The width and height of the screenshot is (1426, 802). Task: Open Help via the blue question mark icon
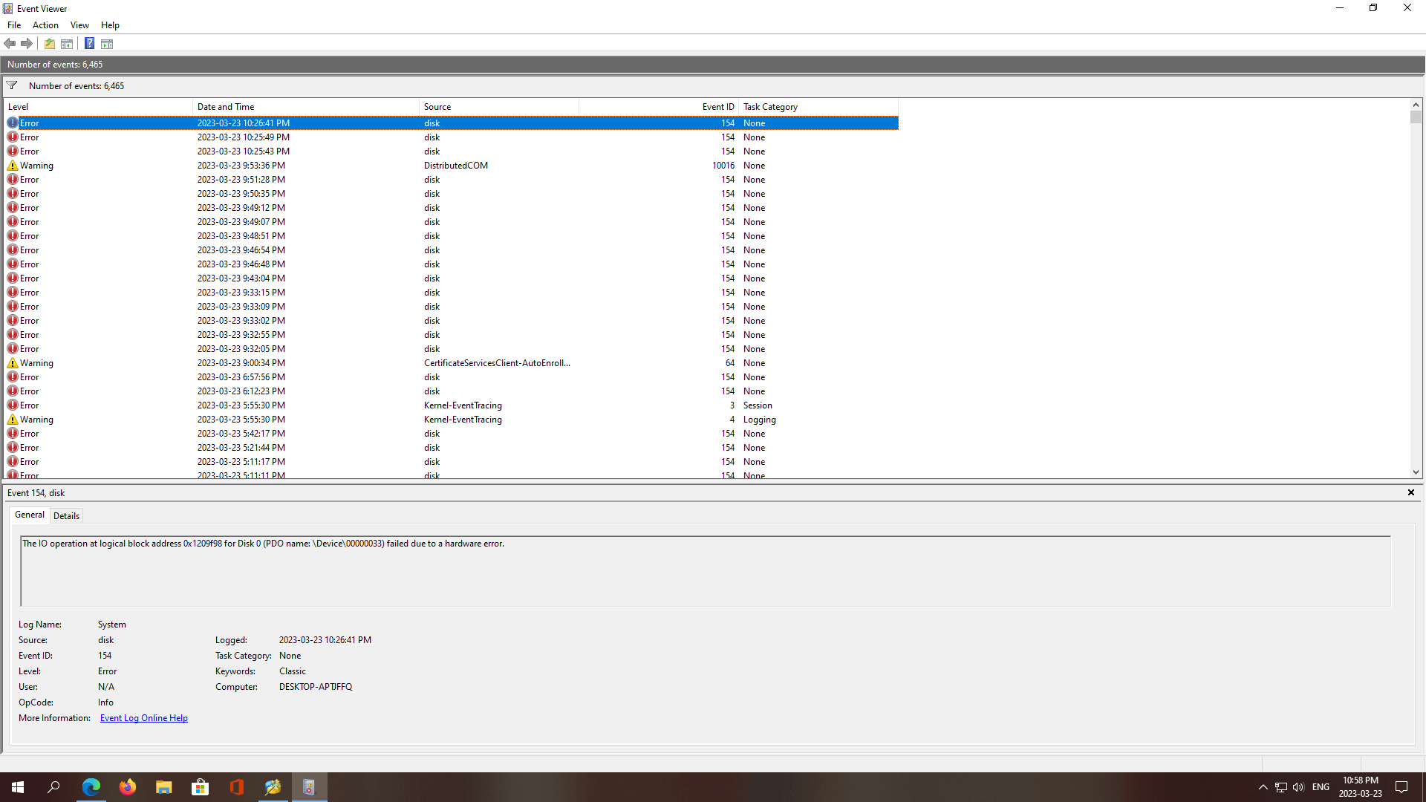click(x=89, y=44)
